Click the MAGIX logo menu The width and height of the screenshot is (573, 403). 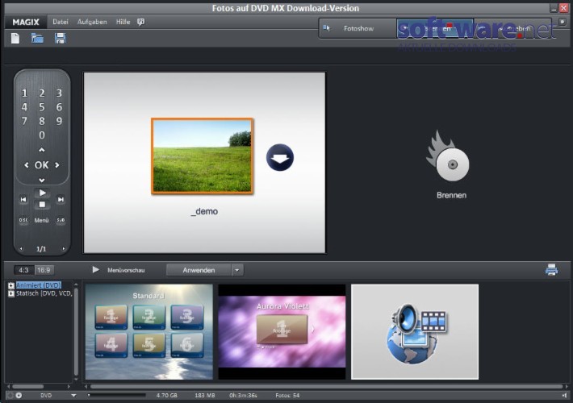[x=26, y=23]
